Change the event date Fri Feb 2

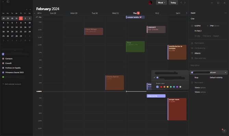click(x=198, y=31)
